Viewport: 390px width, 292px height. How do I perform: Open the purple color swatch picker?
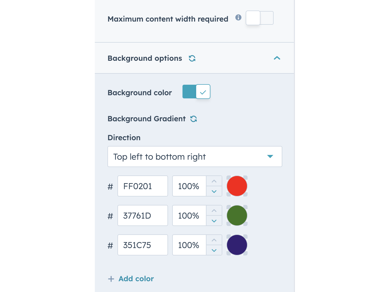237,245
